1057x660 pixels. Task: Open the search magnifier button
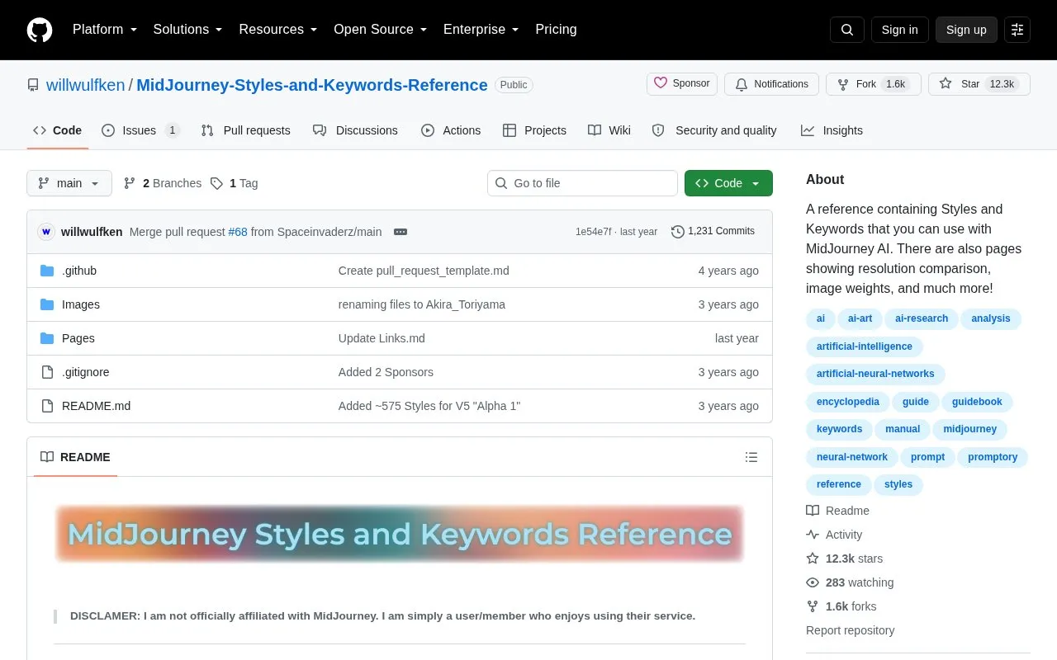coord(847,30)
